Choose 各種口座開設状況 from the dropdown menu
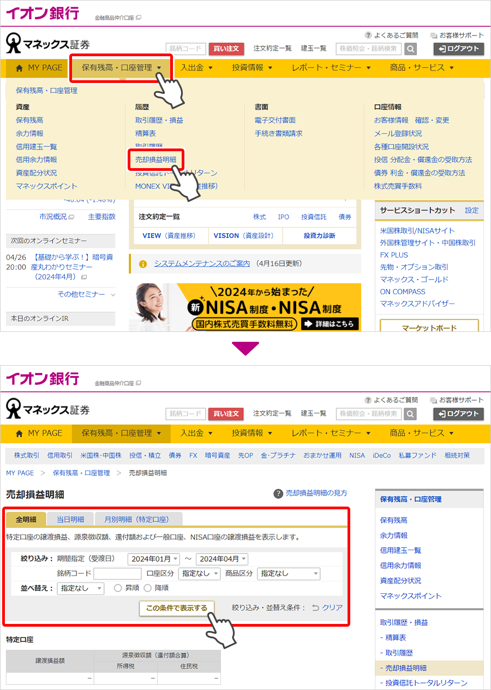The width and height of the screenshot is (491, 690). (402, 147)
